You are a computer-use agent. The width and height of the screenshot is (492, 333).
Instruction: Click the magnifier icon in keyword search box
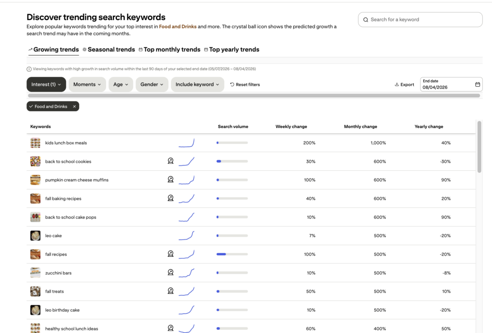tap(366, 20)
